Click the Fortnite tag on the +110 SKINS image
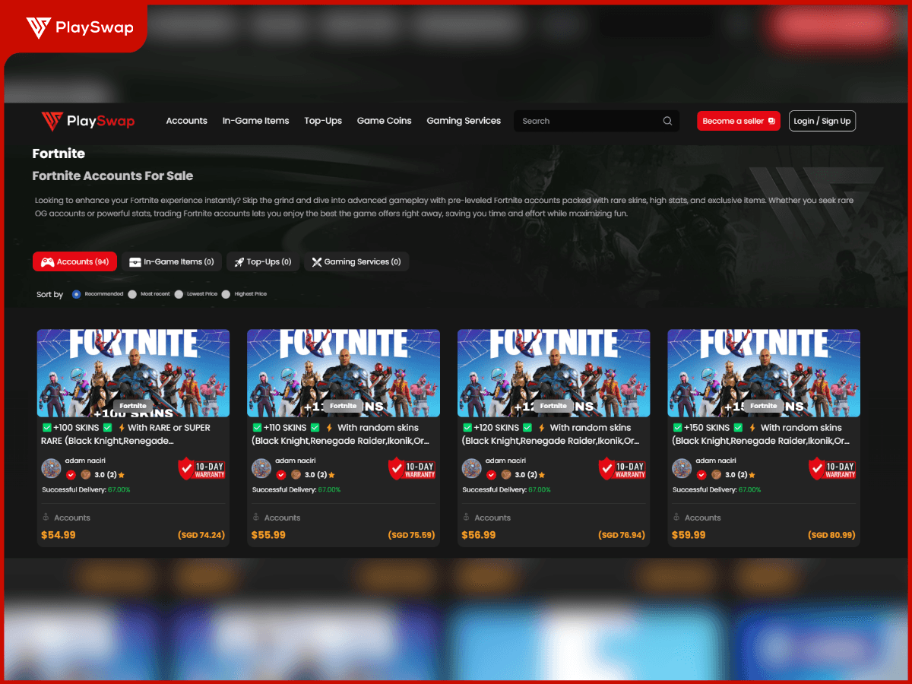 344,406
